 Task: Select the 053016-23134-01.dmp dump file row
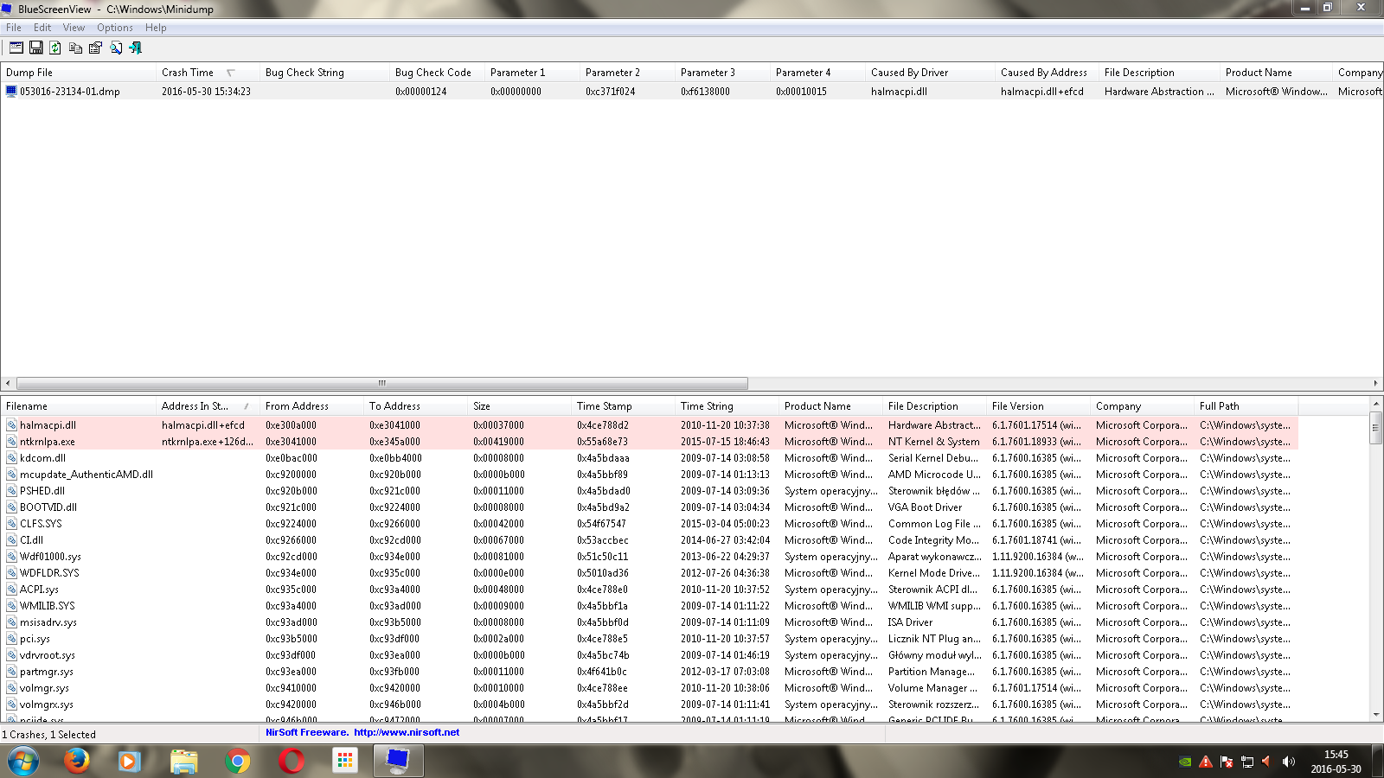pyautogui.click(x=69, y=92)
